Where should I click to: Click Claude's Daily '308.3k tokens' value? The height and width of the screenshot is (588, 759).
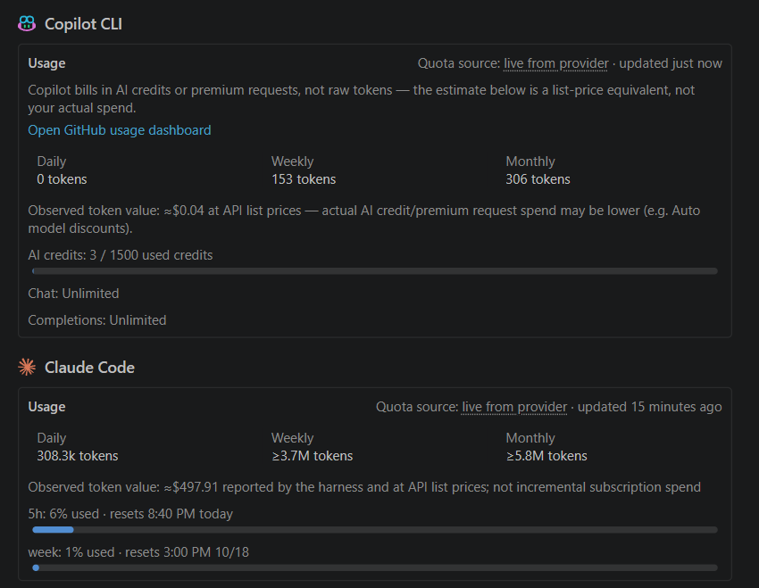point(78,456)
